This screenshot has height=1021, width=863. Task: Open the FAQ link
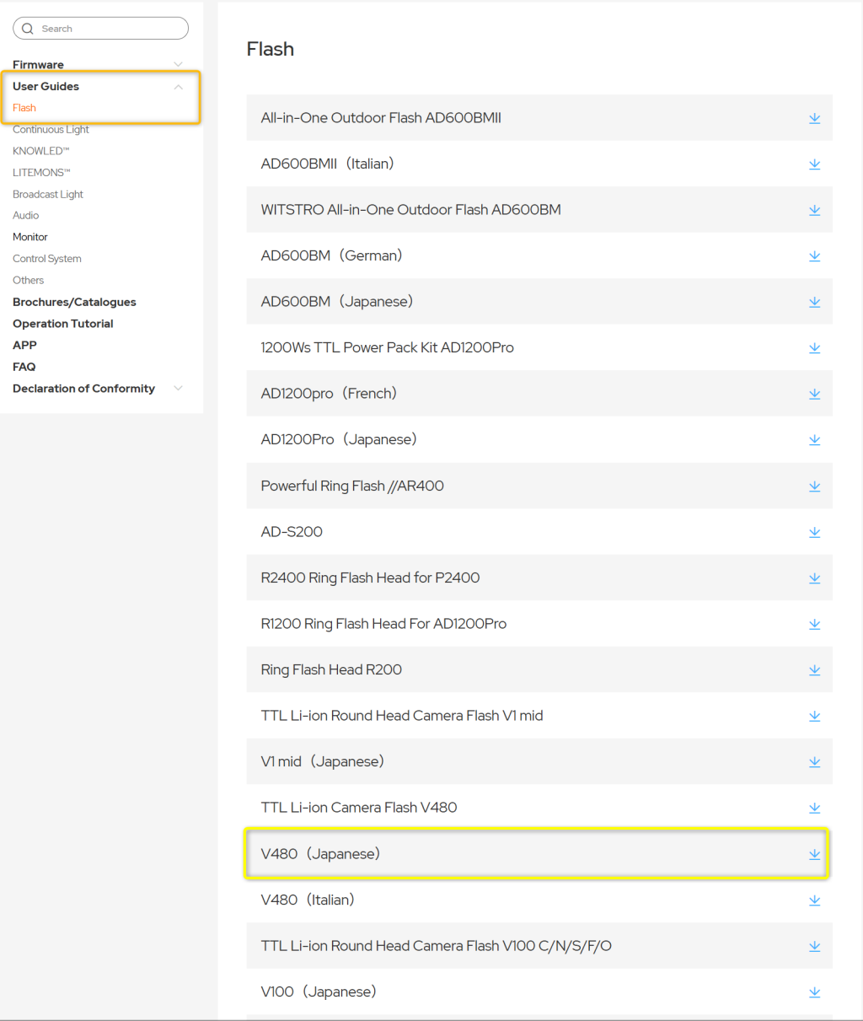24,367
